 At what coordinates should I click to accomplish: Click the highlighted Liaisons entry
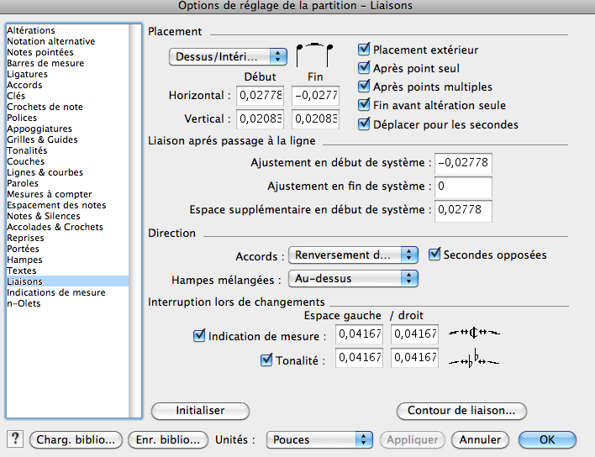[x=67, y=281]
